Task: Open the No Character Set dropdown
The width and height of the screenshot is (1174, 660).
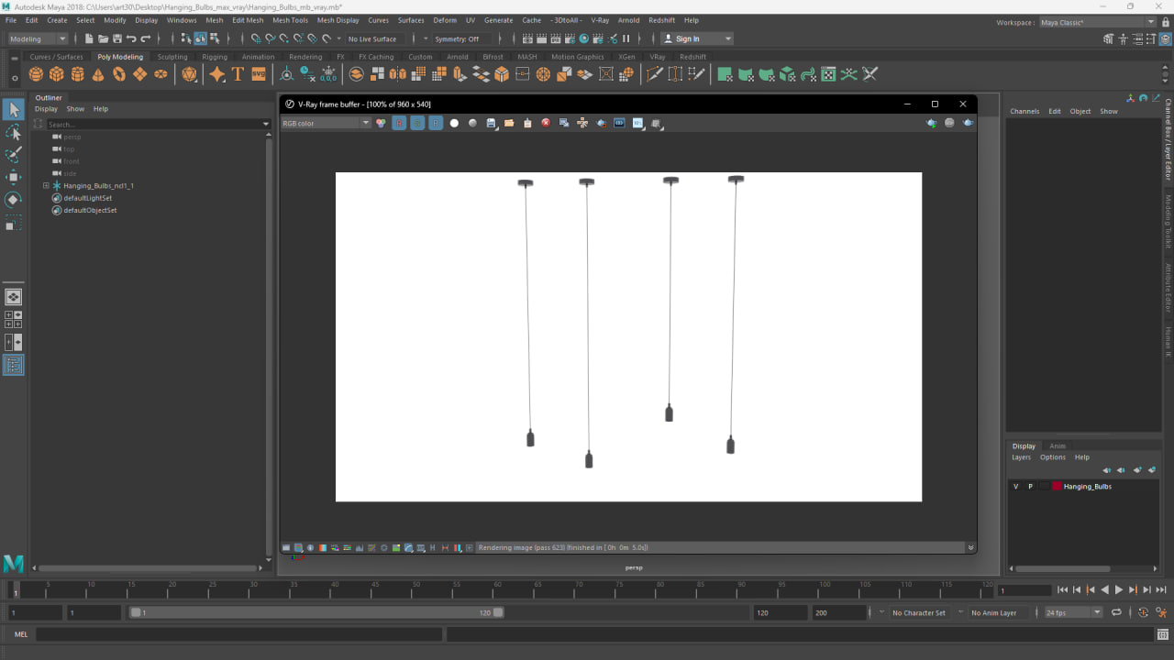Action: click(918, 612)
